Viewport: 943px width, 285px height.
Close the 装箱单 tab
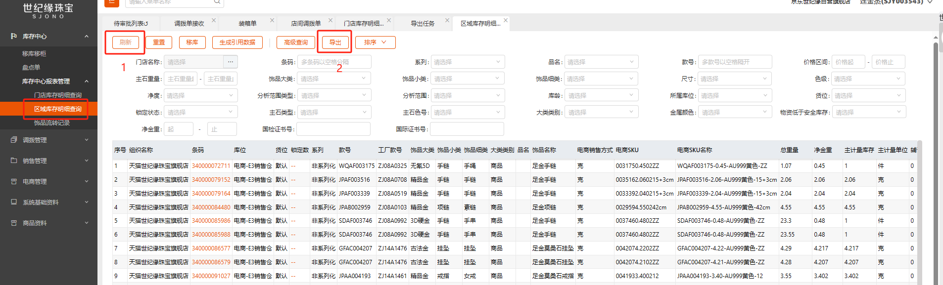(272, 20)
